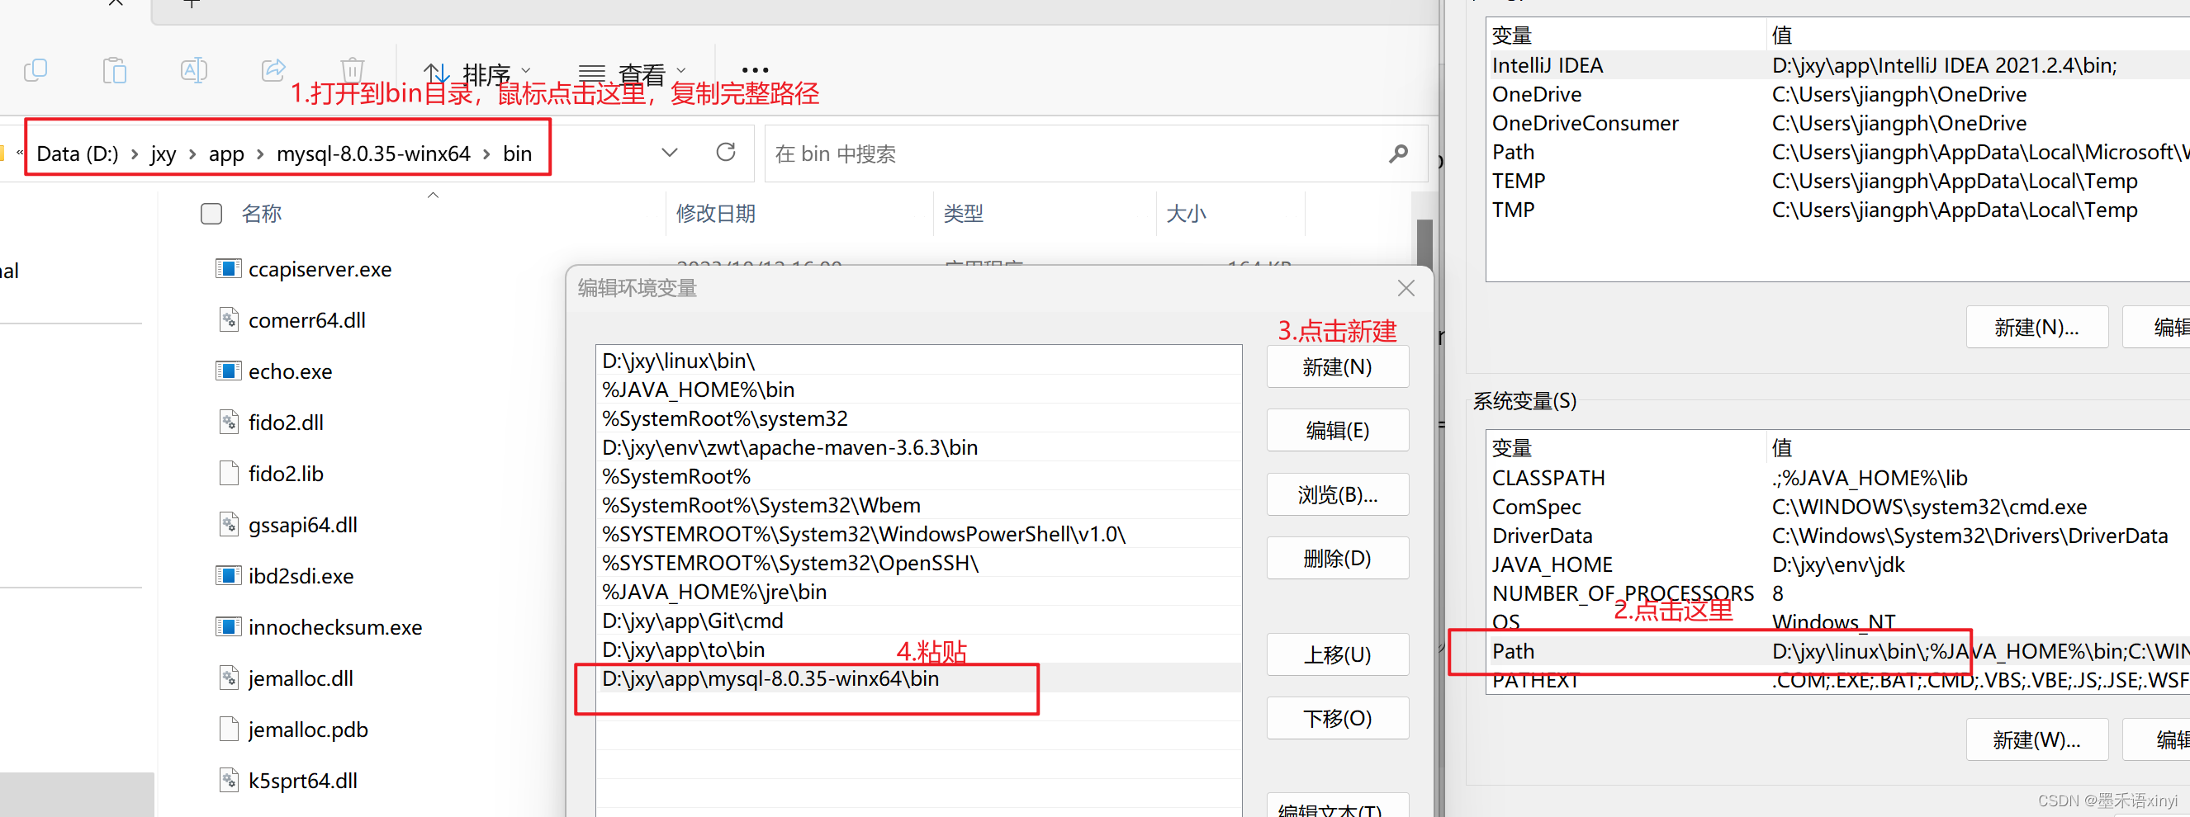
Task: Click the 删除(D) button
Action: 1337,558
